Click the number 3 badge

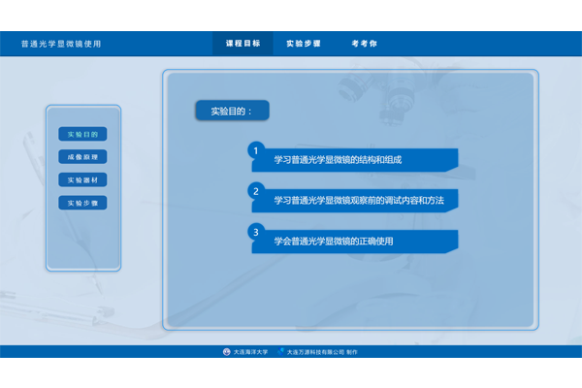click(255, 232)
